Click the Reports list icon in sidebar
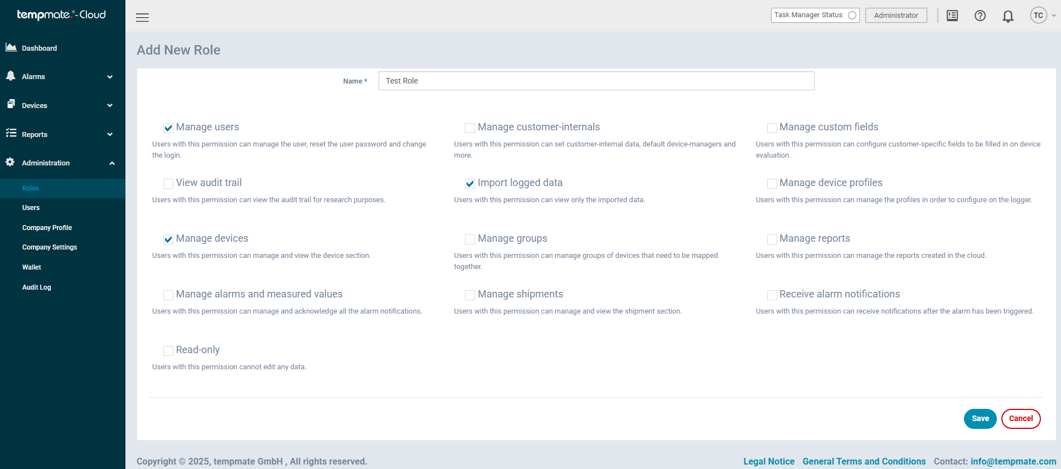Screen dimensions: 1061x469 click(x=11, y=133)
